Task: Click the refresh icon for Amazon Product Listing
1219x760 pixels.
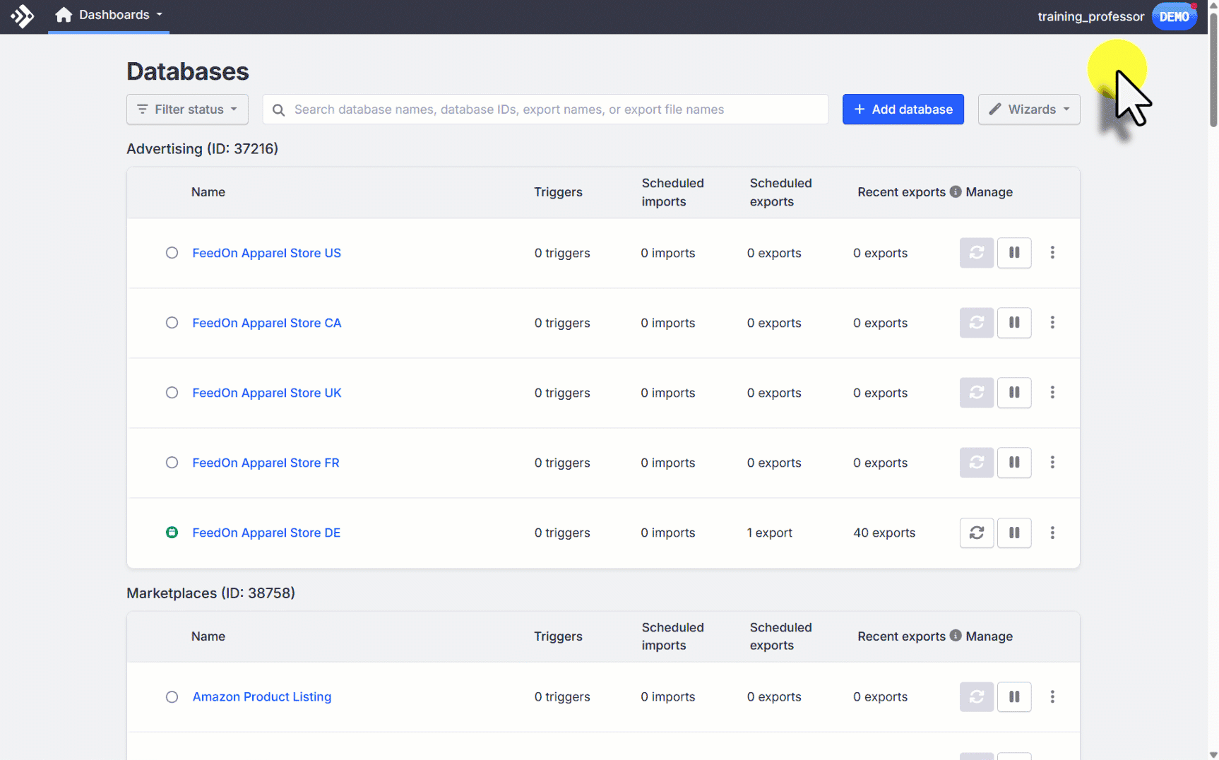Action: tap(977, 696)
